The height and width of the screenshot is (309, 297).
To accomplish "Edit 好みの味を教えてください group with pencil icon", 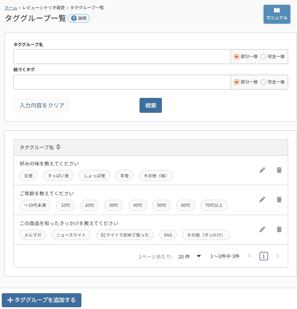I will tap(262, 170).
